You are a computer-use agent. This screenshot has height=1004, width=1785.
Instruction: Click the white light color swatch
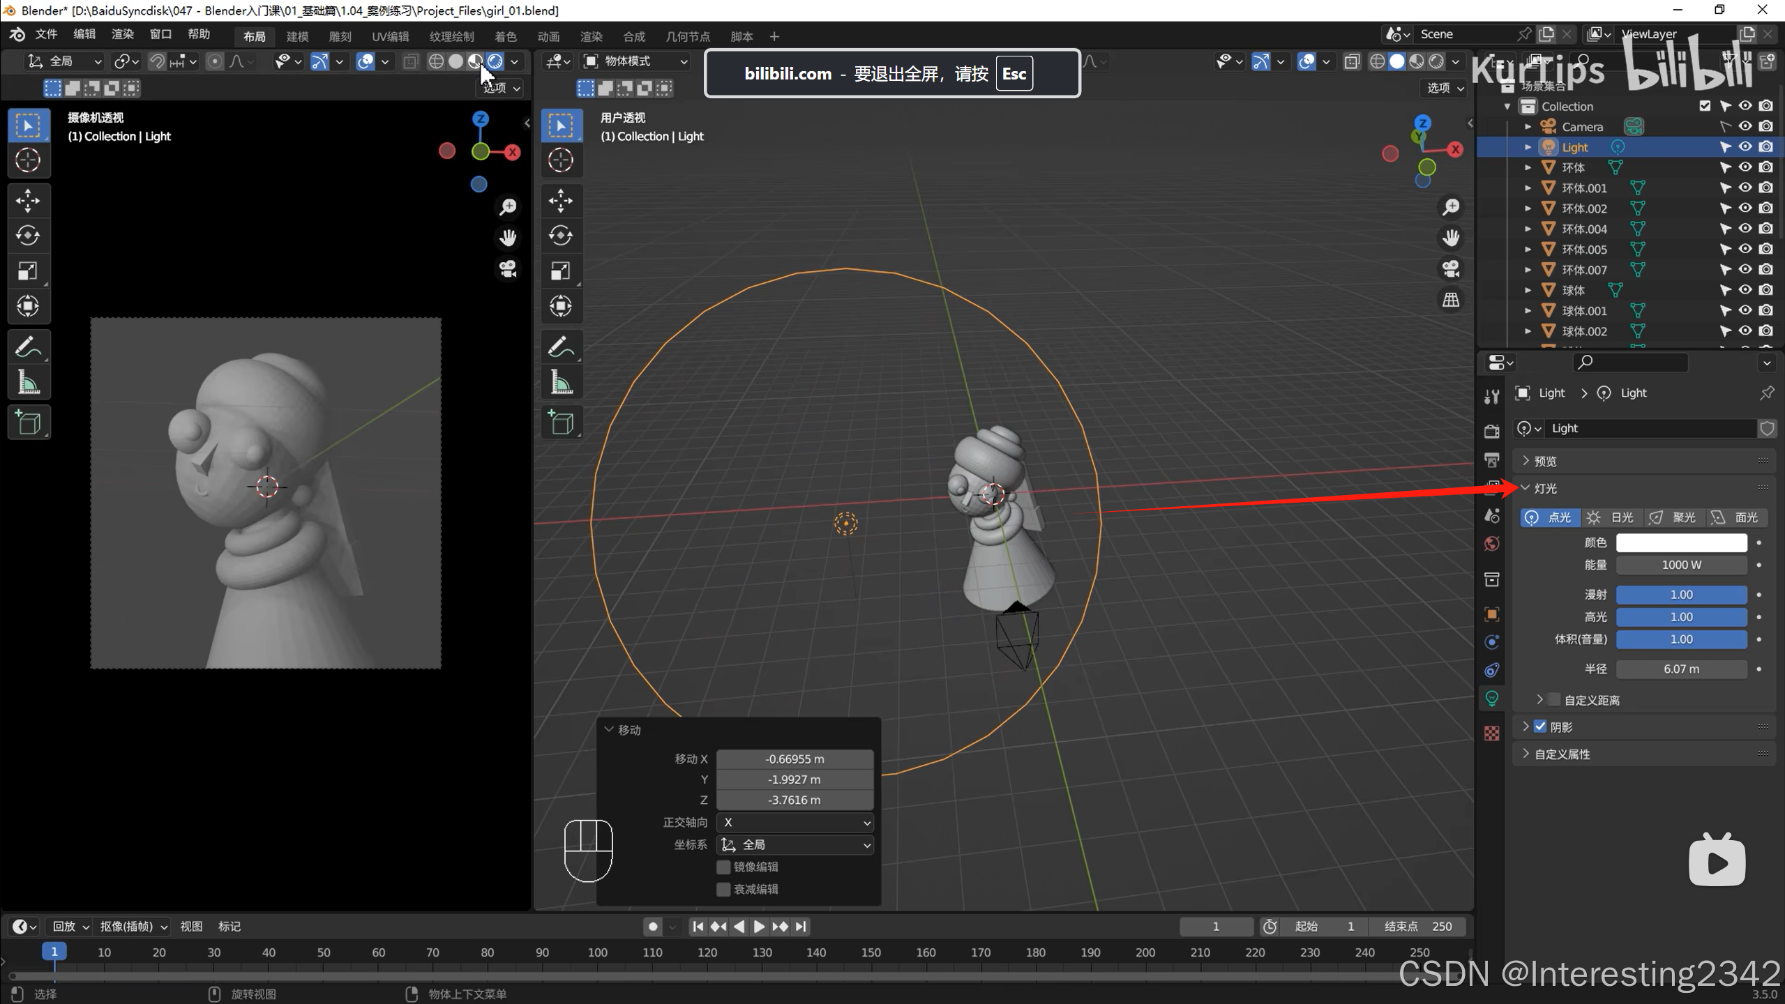(x=1681, y=542)
